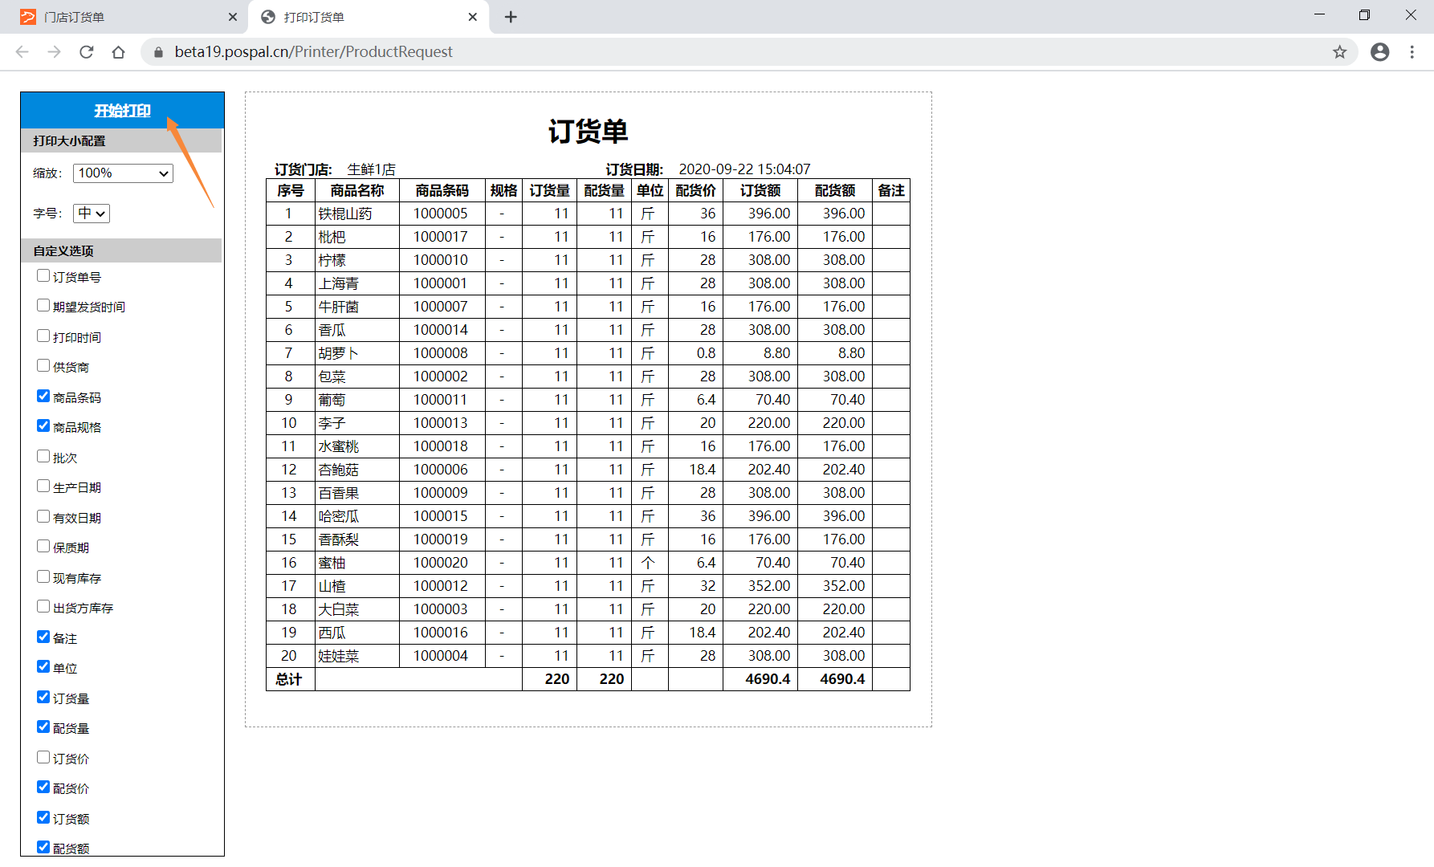Click the 开始打印 button
This screenshot has height=867, width=1434.
(x=122, y=111)
